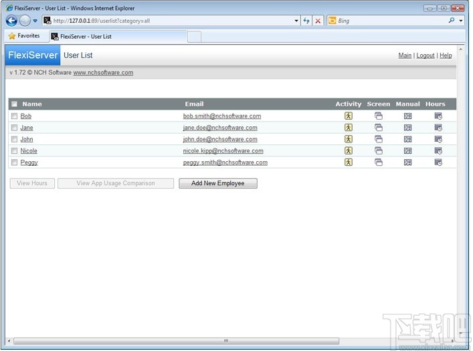Viewport: 473px width, 351px height.
Task: Click the browser Back arrow button
Action: pos(11,21)
